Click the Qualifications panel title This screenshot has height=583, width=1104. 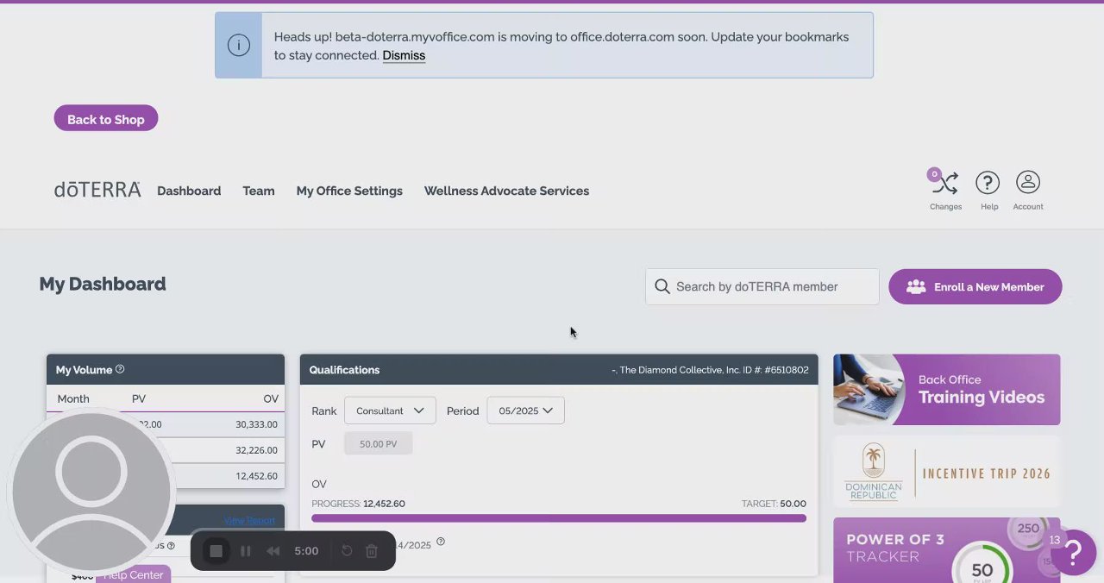(x=344, y=370)
